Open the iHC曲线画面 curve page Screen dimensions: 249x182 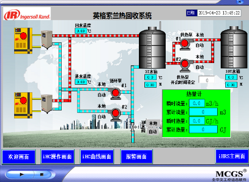[97, 157]
